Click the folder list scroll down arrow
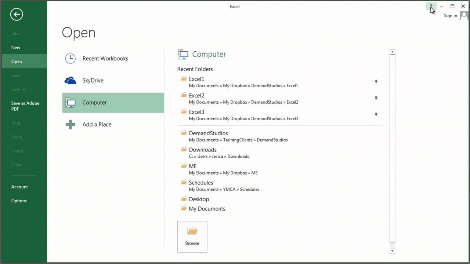Viewport: 470px width, 264px height. (392, 251)
